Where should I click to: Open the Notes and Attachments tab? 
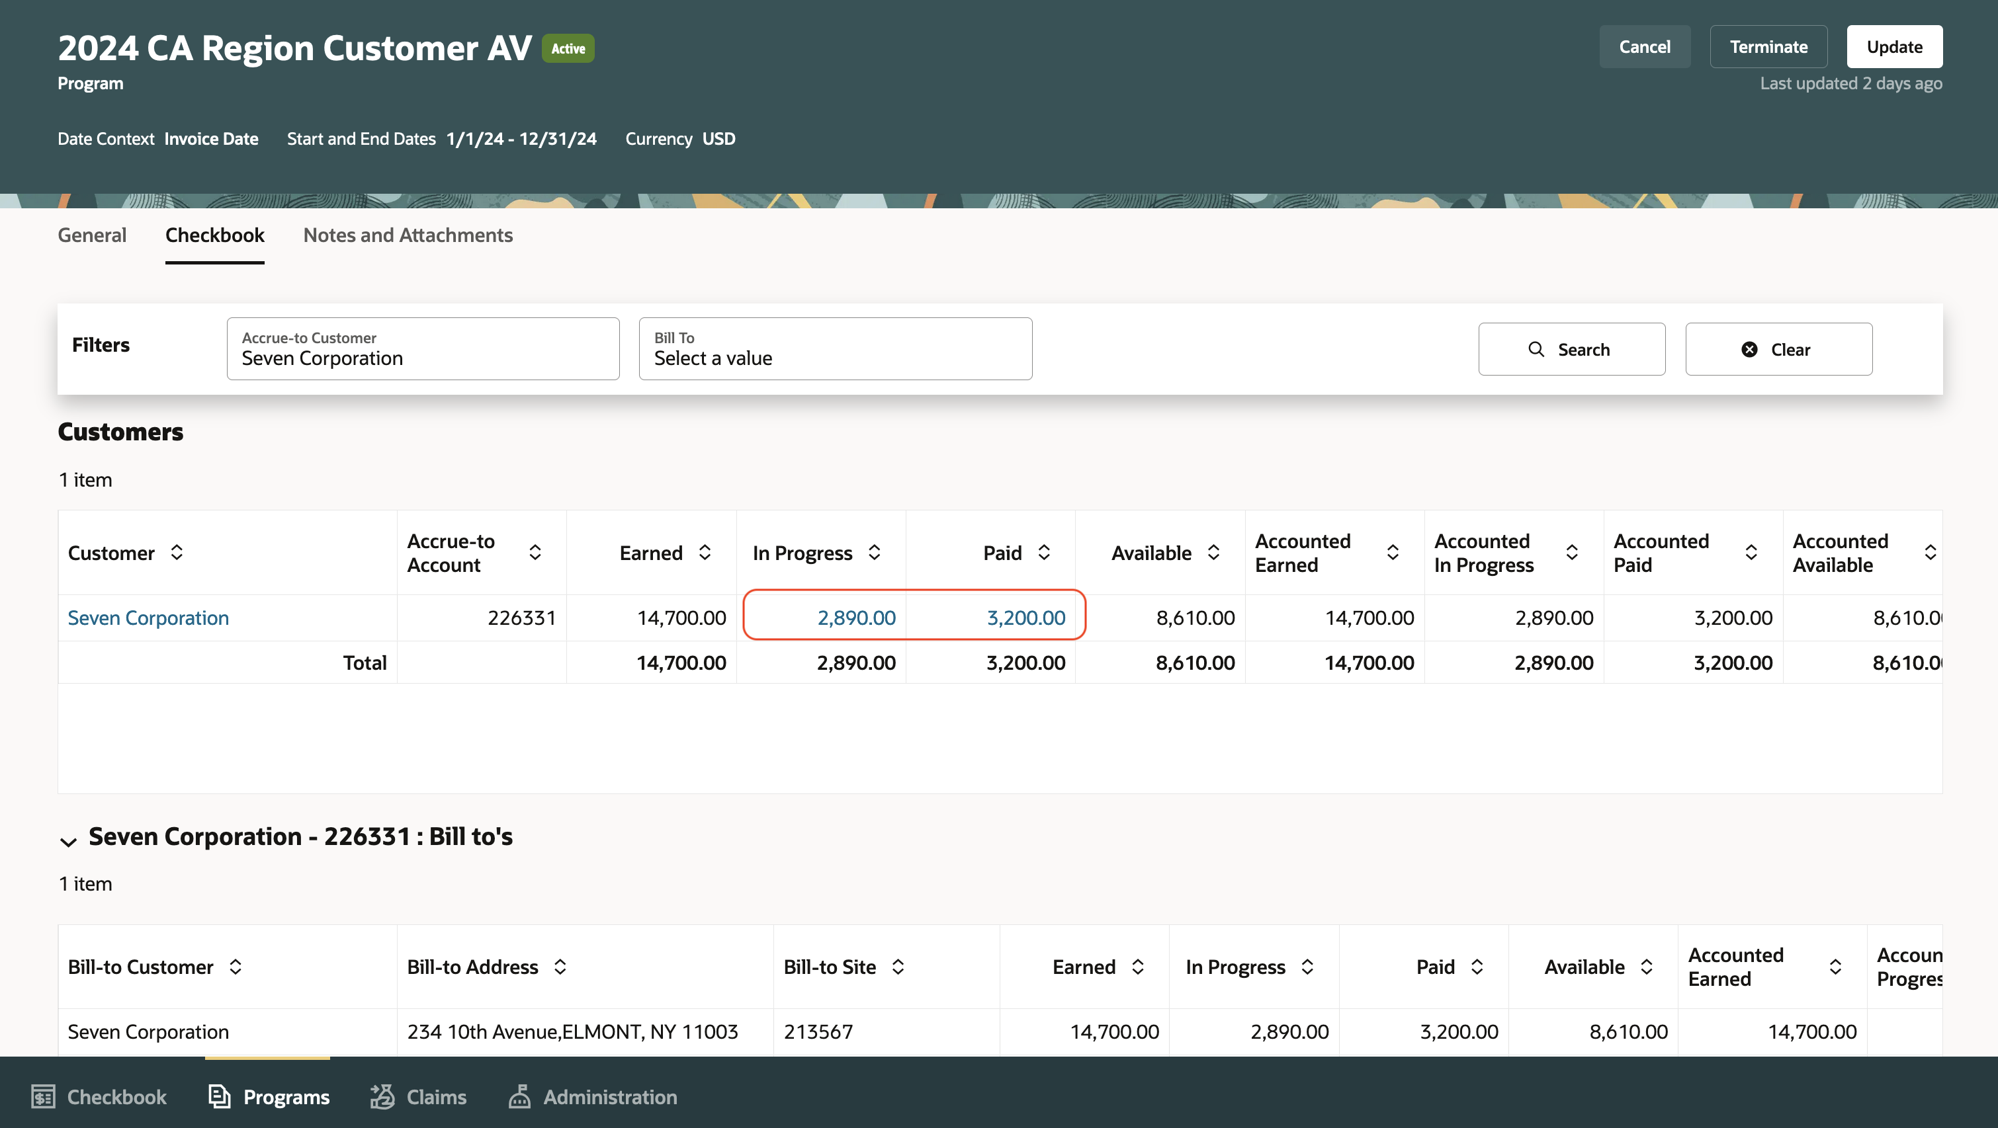[x=408, y=235]
